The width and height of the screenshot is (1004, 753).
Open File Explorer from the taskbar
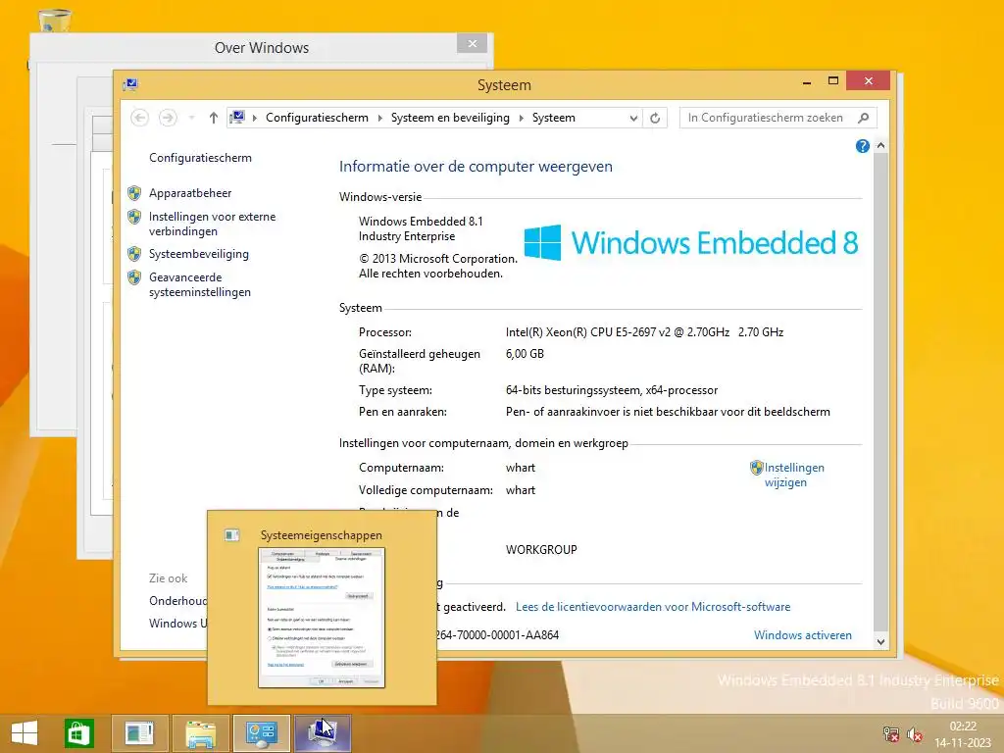(200, 733)
